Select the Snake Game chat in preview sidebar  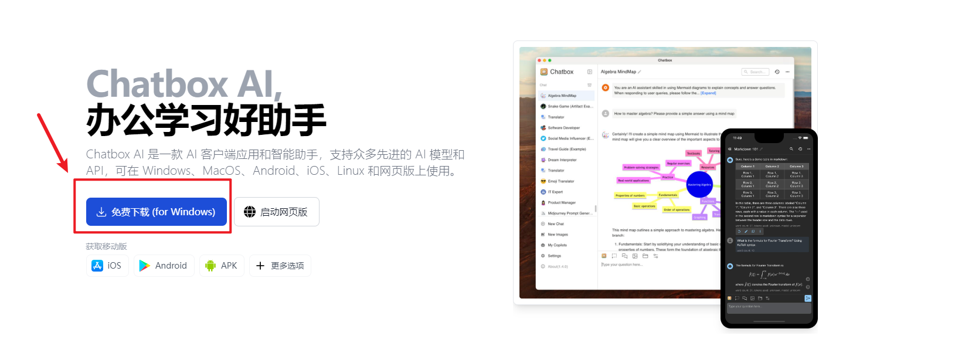point(567,106)
